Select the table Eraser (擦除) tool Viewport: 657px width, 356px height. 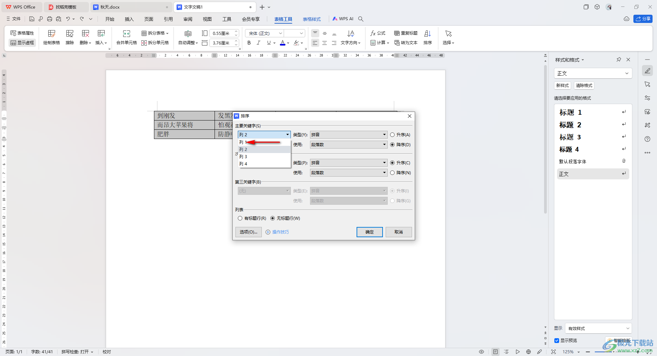[69, 34]
